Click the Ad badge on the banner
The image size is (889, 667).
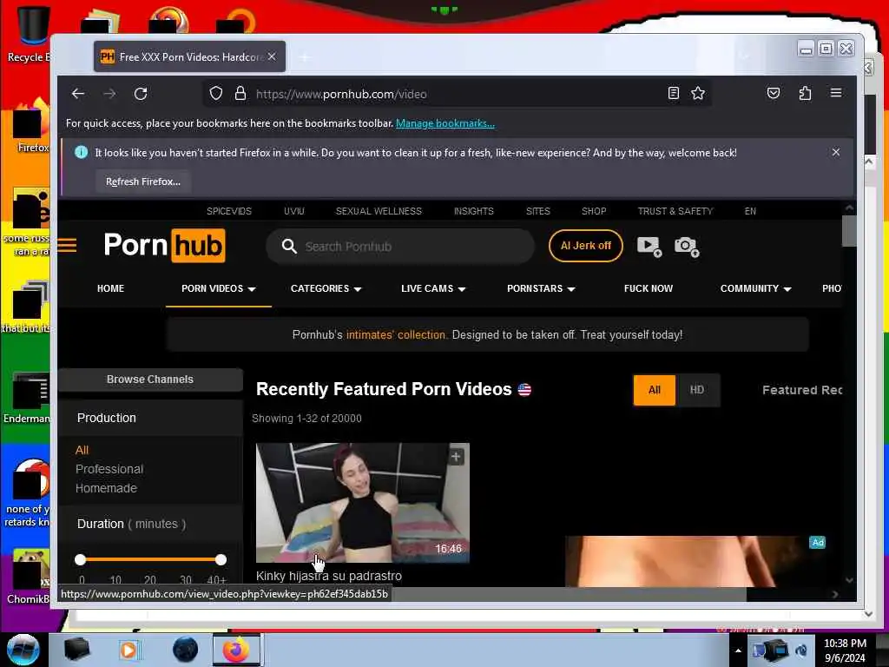point(817,542)
